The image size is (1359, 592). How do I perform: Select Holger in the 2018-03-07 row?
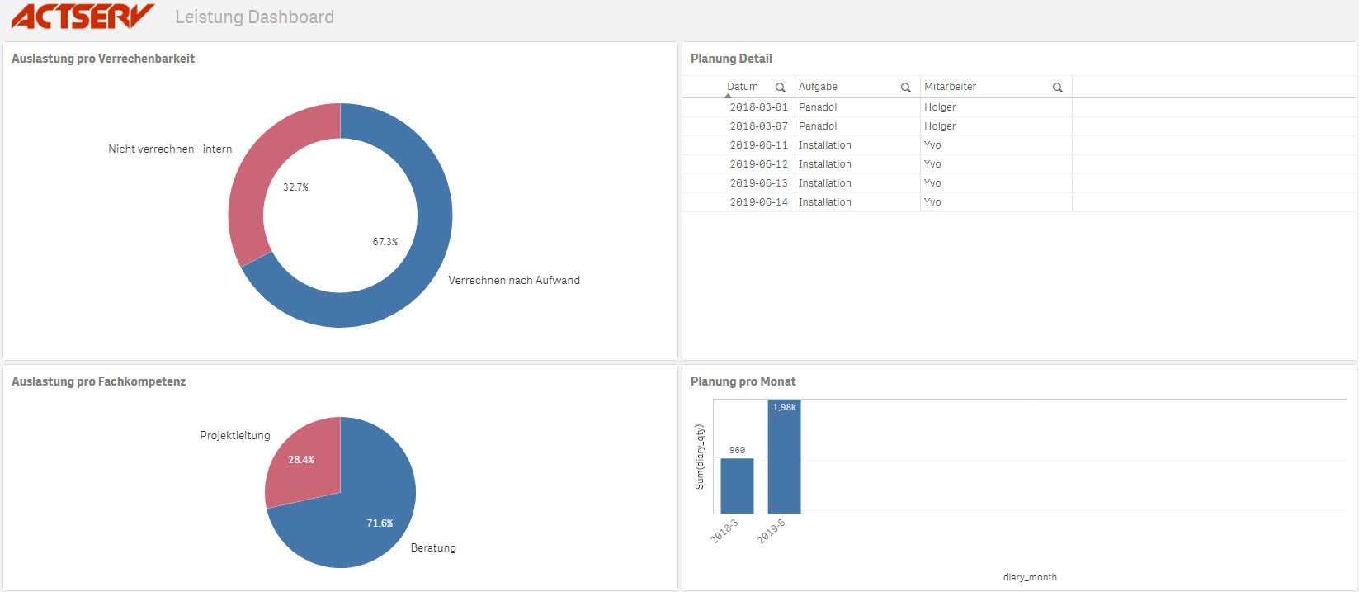[x=940, y=126]
